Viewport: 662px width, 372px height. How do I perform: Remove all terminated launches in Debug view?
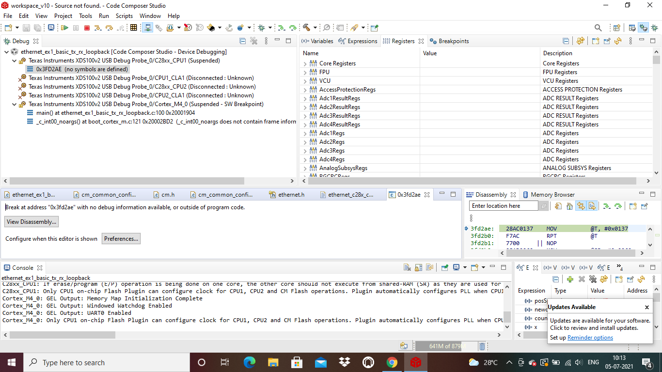tap(253, 41)
